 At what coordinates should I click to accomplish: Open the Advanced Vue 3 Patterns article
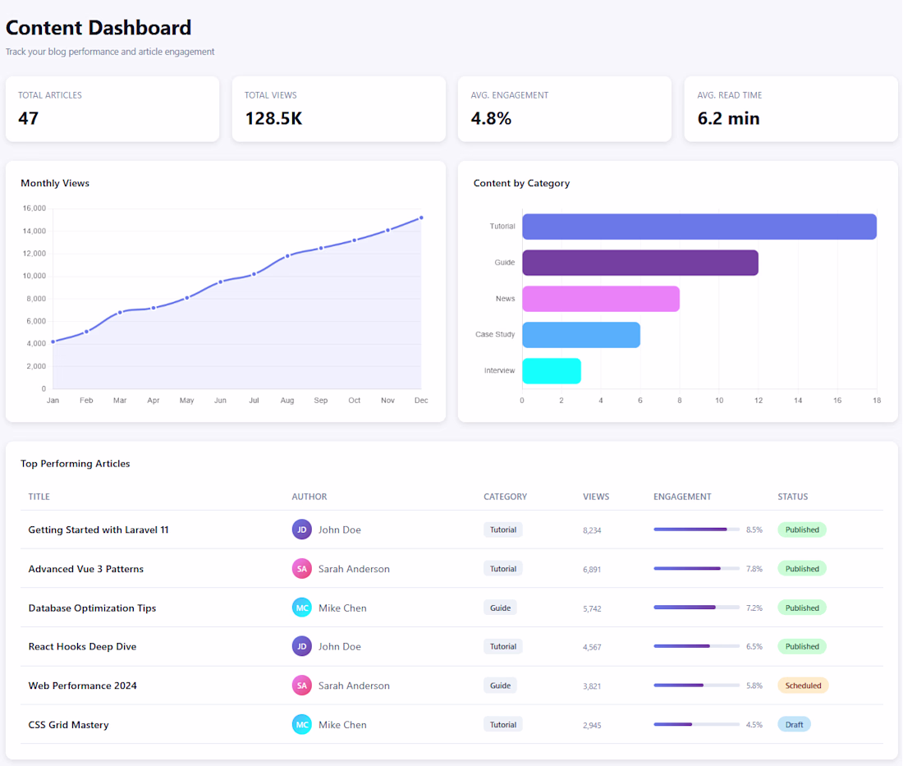(86, 569)
